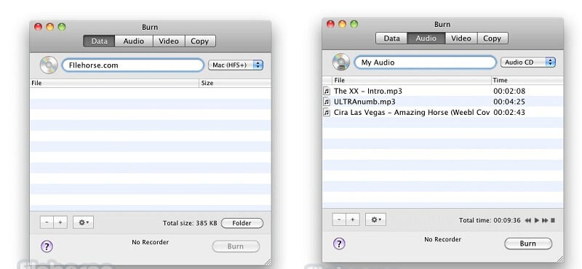The height and width of the screenshot is (269, 582).
Task: Click the Filehorse.com disc name field
Action: (x=133, y=65)
